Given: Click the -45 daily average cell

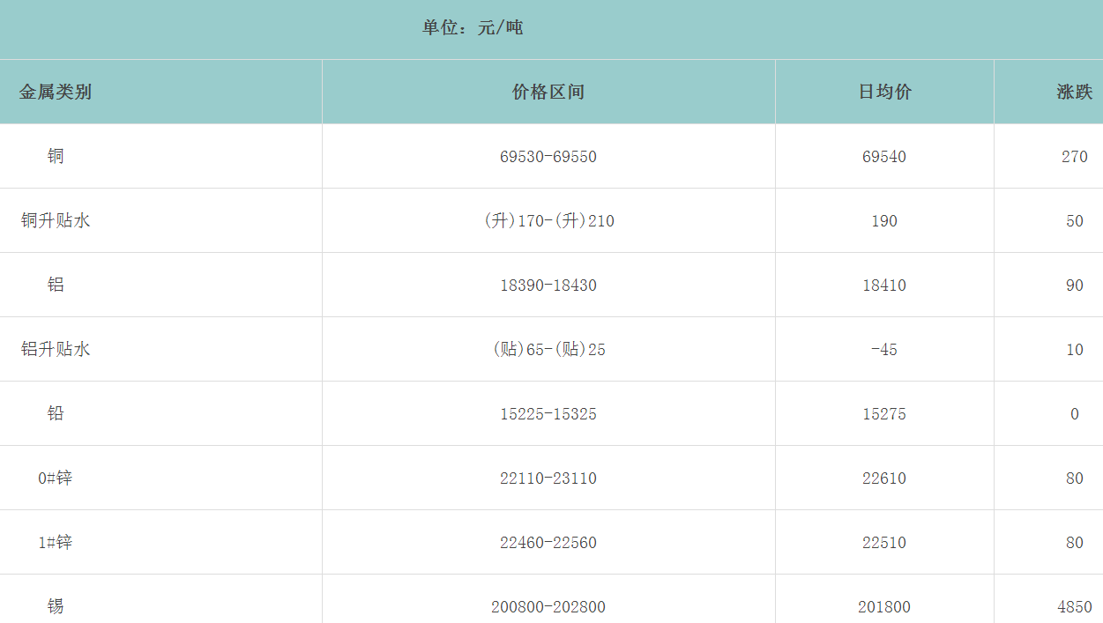Looking at the screenshot, I should [x=884, y=350].
